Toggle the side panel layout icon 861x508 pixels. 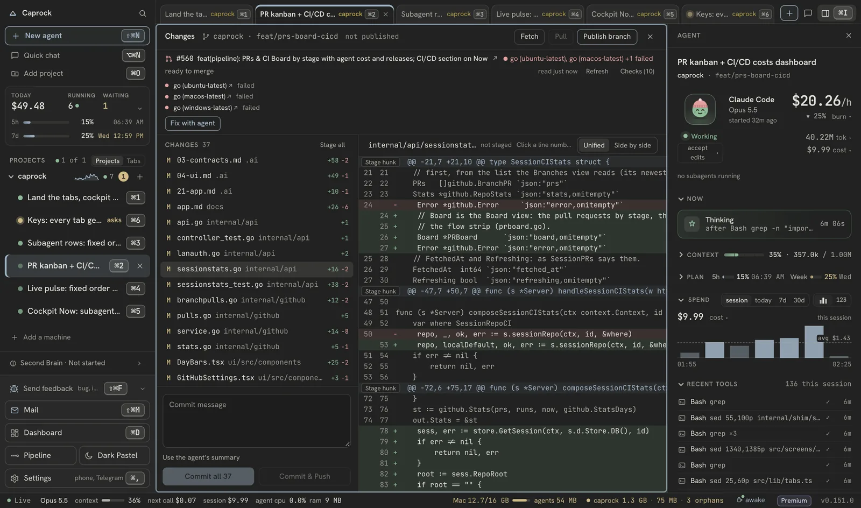(825, 13)
